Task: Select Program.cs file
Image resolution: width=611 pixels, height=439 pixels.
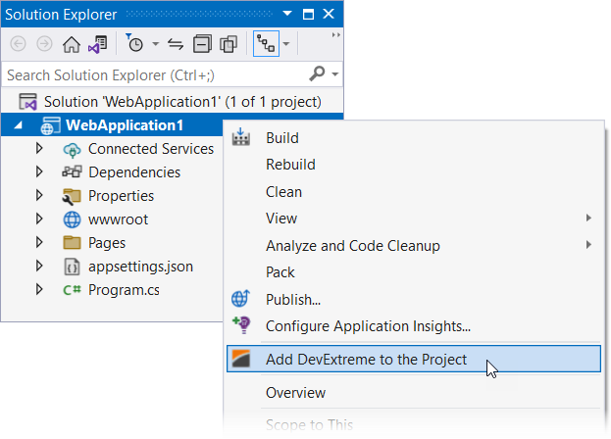Action: click(x=124, y=290)
